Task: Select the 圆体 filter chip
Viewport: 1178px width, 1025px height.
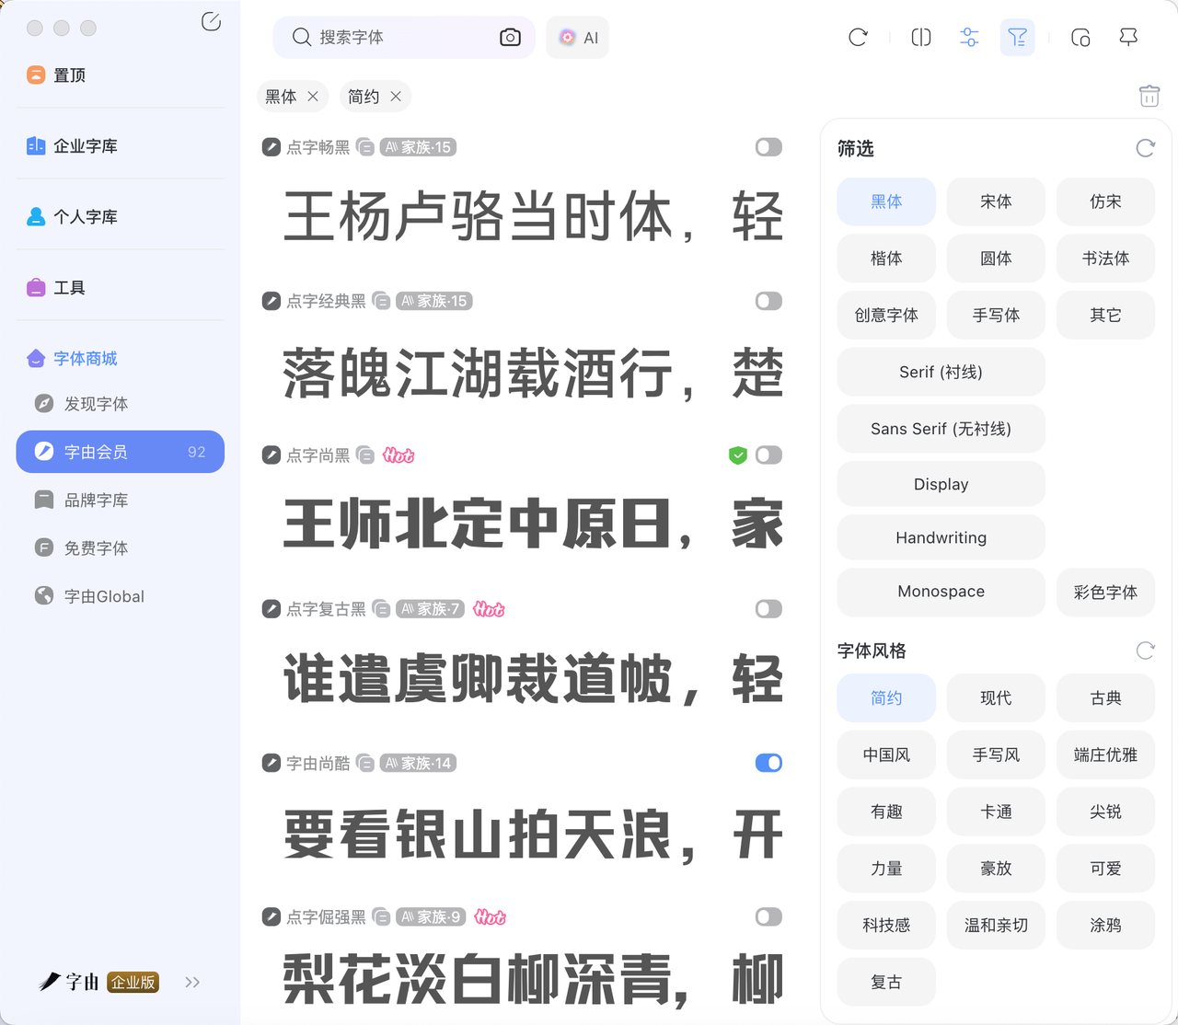Action: click(996, 259)
